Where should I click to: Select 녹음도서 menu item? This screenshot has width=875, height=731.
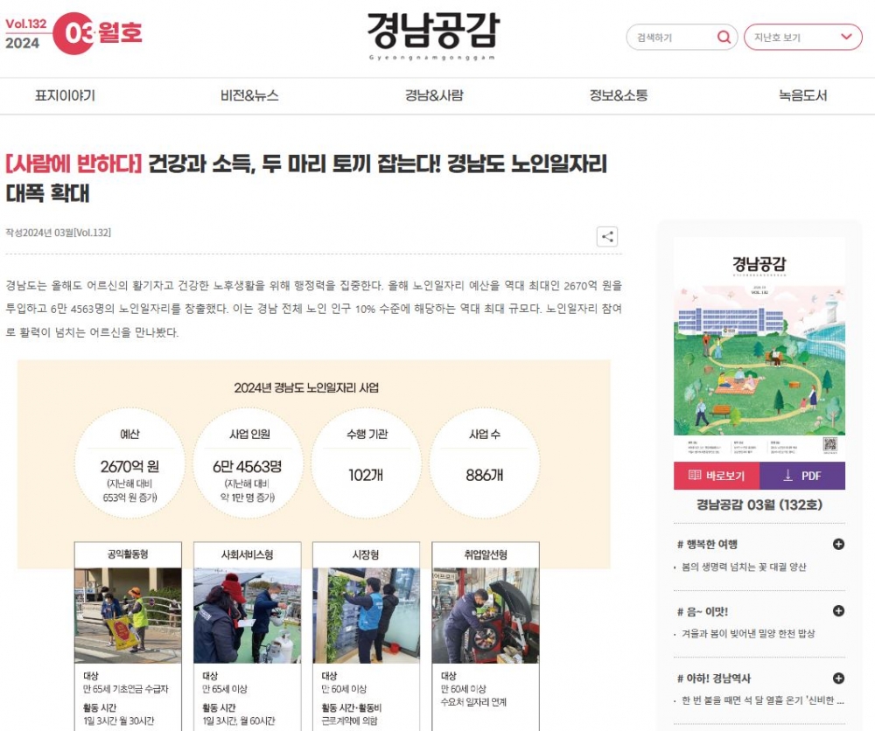pos(803,95)
